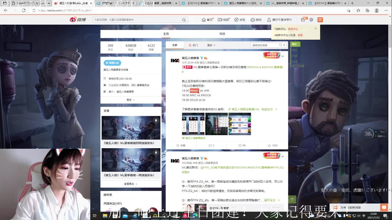The width and height of the screenshot is (392, 220).
Task: Open the first image thumbnail in the post
Action: tap(193, 124)
